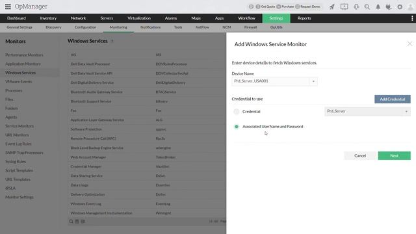Open URL Monitors in sidebar
This screenshot has height=234, width=416.
tap(17, 135)
